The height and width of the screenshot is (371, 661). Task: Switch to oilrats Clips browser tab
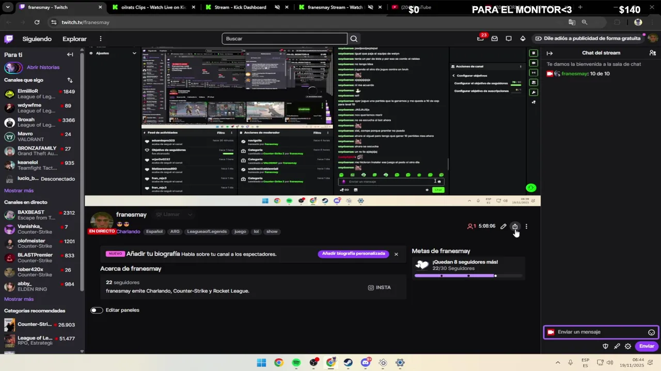154,7
